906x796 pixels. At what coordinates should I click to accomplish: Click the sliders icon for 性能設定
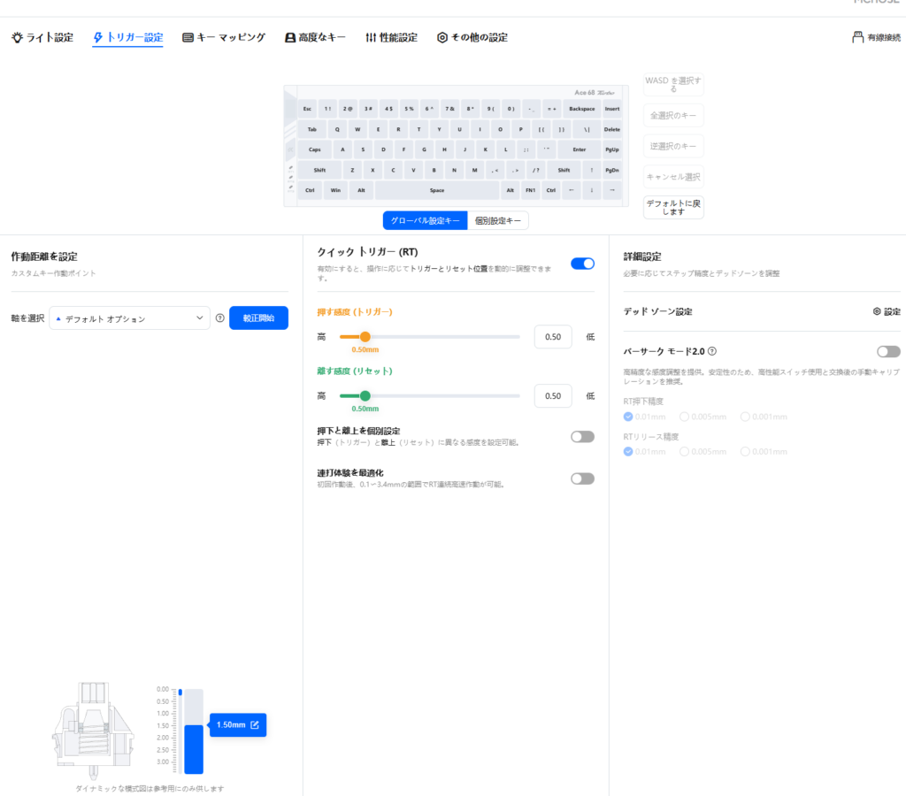(371, 38)
